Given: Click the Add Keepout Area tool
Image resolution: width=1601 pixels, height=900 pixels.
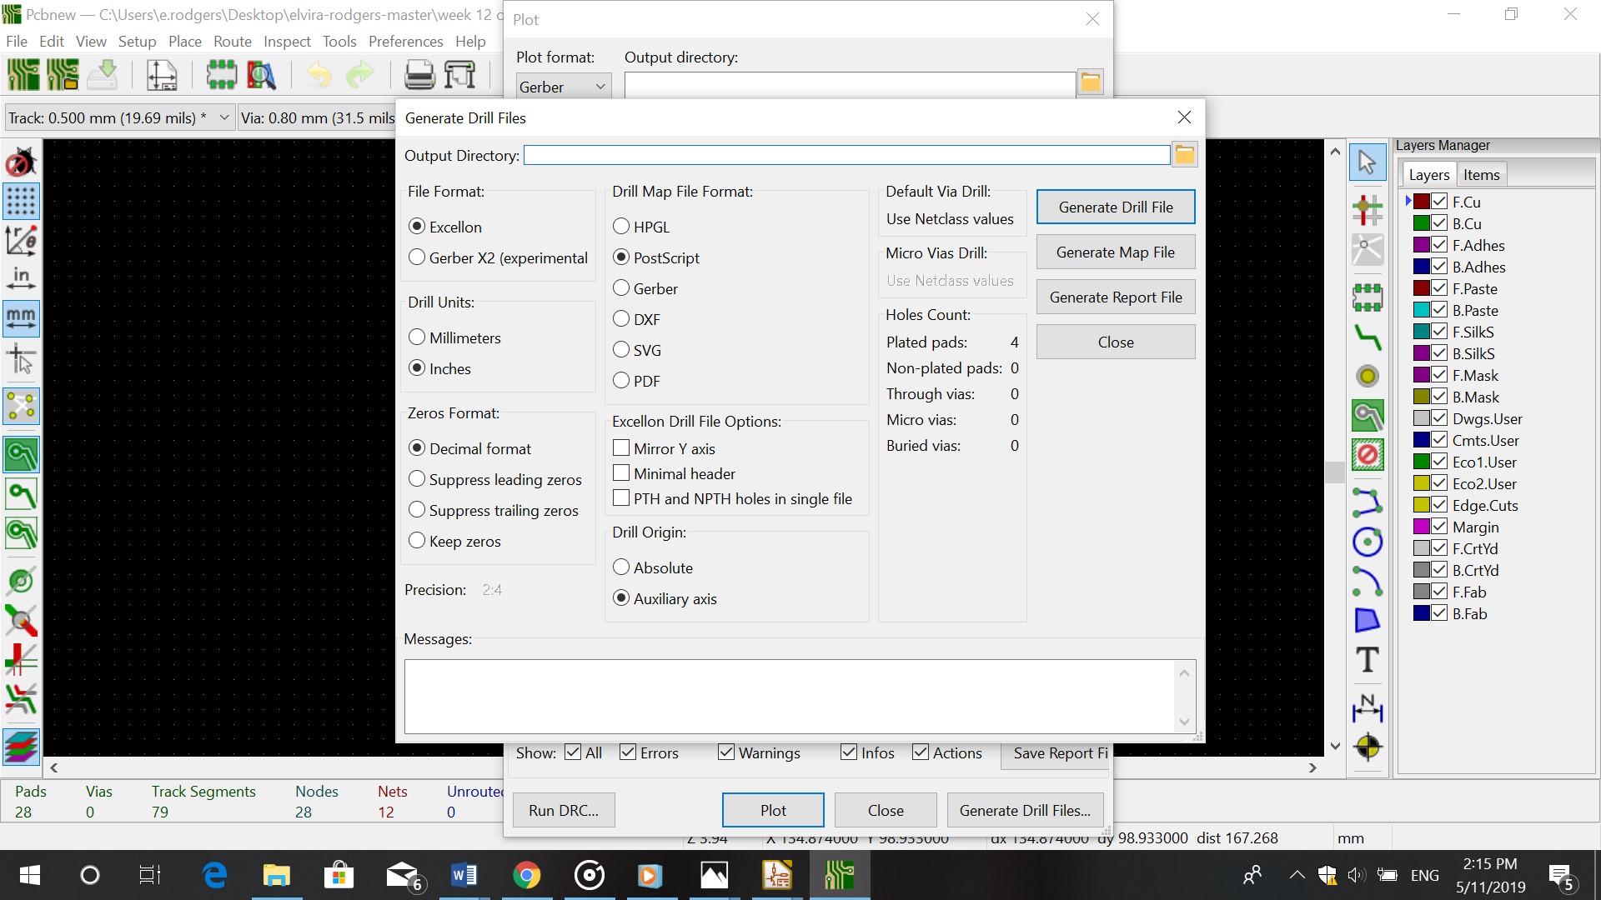Looking at the screenshot, I should click(1368, 455).
